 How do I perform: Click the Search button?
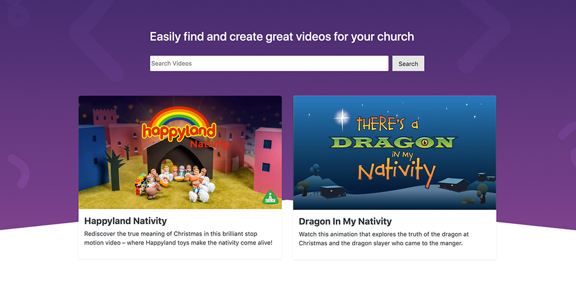408,63
